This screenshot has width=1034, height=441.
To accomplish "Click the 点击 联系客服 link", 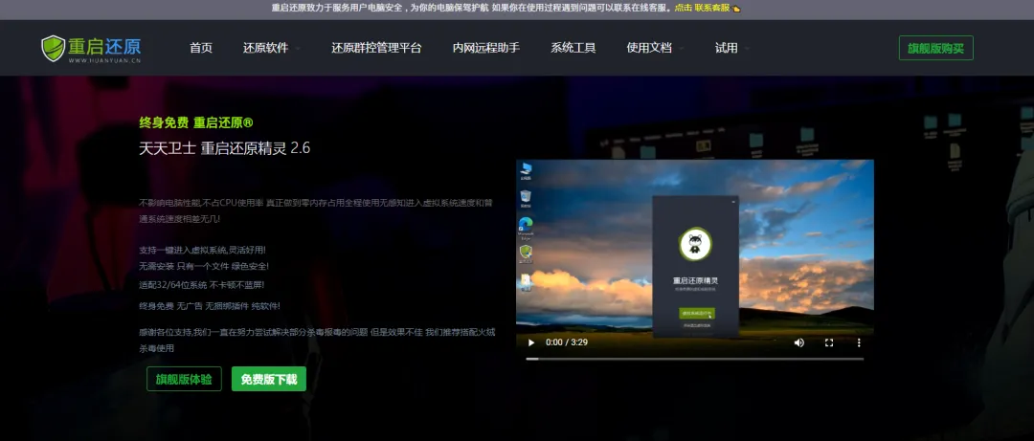I will click(x=701, y=8).
